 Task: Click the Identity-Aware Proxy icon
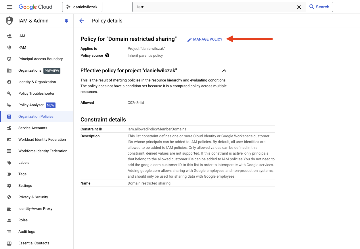click(9, 209)
